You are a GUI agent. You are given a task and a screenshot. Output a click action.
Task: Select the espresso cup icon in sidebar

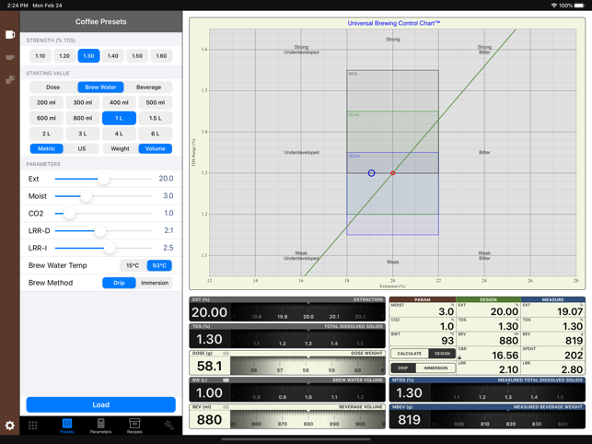10,57
